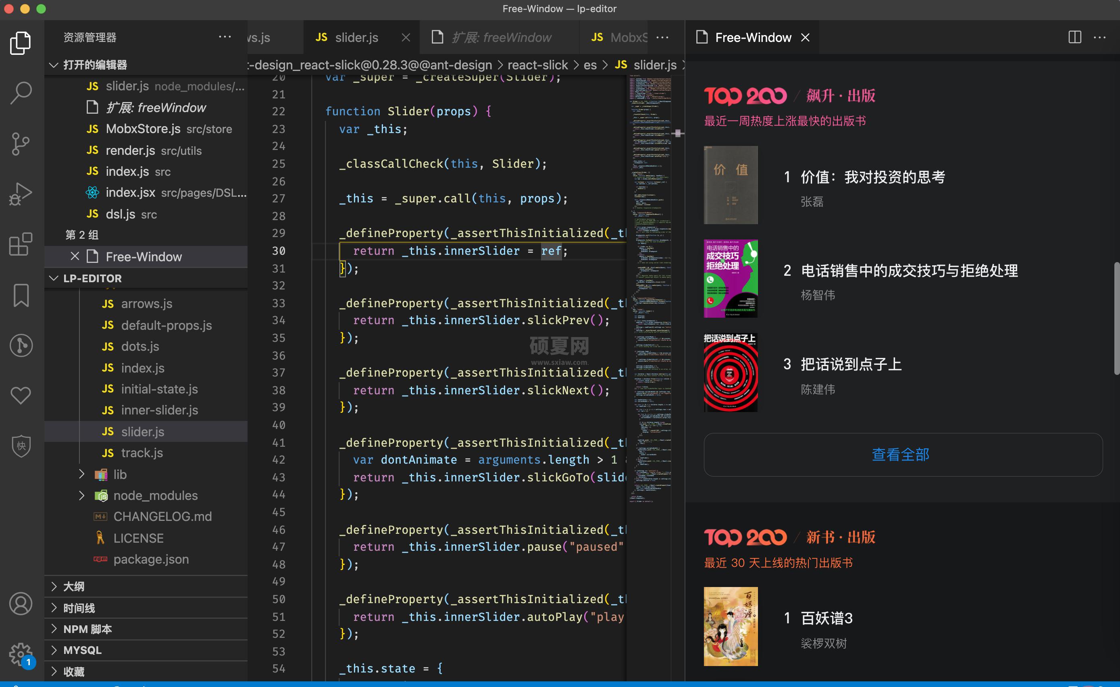Click es folder in breadcrumb
This screenshot has width=1120, height=687.
click(590, 65)
